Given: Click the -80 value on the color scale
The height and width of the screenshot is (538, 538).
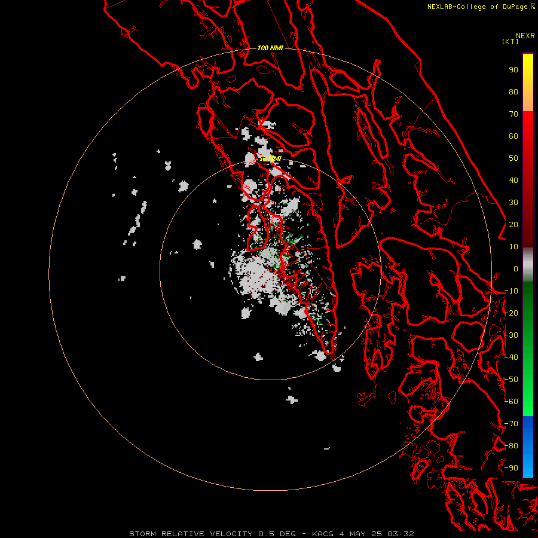Looking at the screenshot, I should coord(511,446).
